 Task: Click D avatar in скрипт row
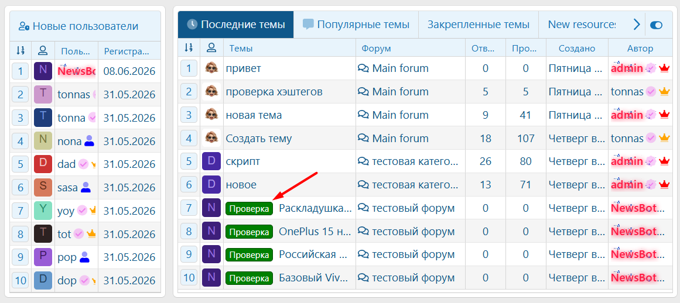(211, 161)
